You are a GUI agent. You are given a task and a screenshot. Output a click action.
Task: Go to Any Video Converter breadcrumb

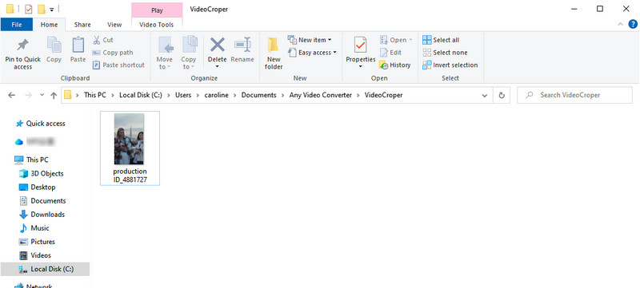point(321,95)
